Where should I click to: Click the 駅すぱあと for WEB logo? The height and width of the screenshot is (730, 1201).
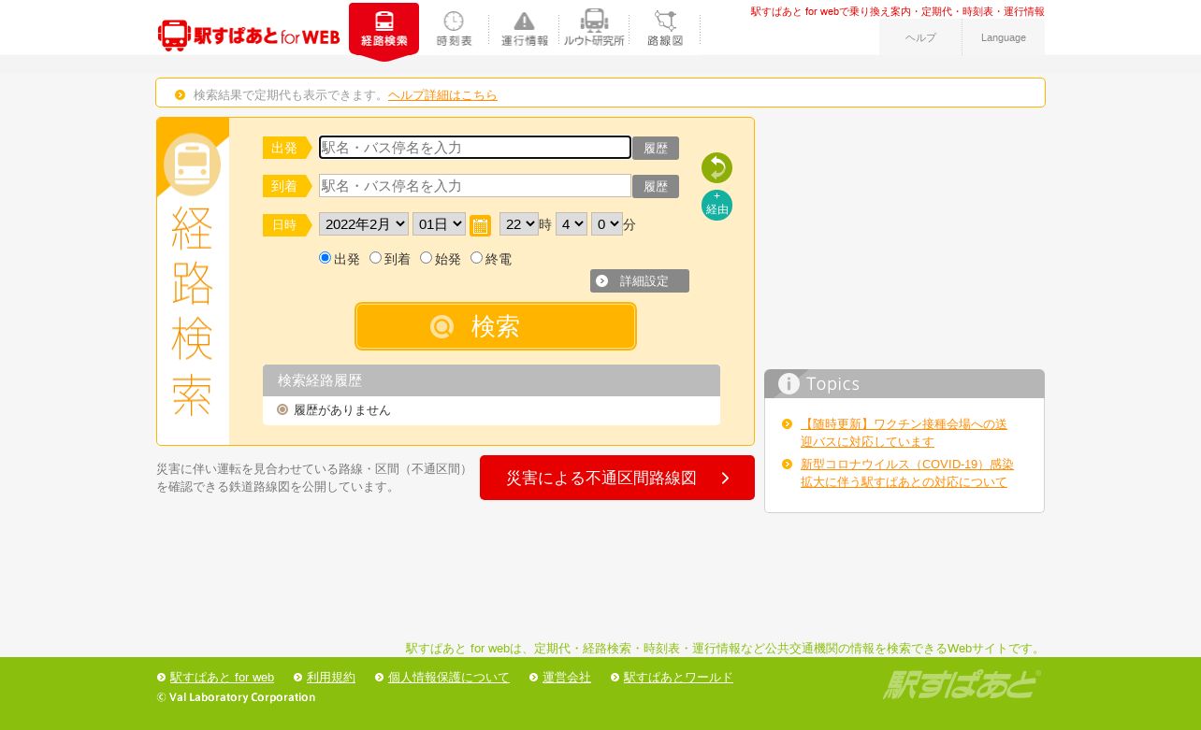click(249, 36)
